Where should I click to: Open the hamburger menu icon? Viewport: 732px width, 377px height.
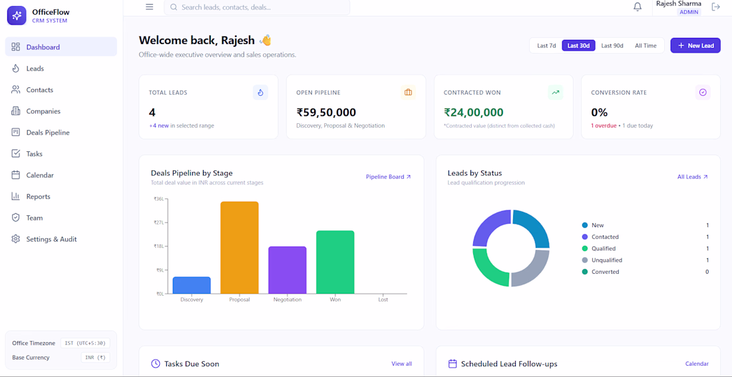pos(149,7)
